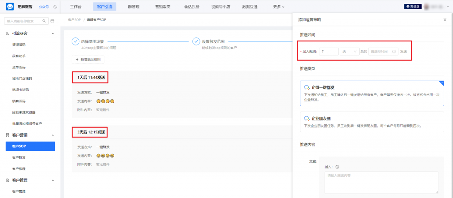Open 渠道活码 in the sidebar
453x198 pixels.
point(19,45)
